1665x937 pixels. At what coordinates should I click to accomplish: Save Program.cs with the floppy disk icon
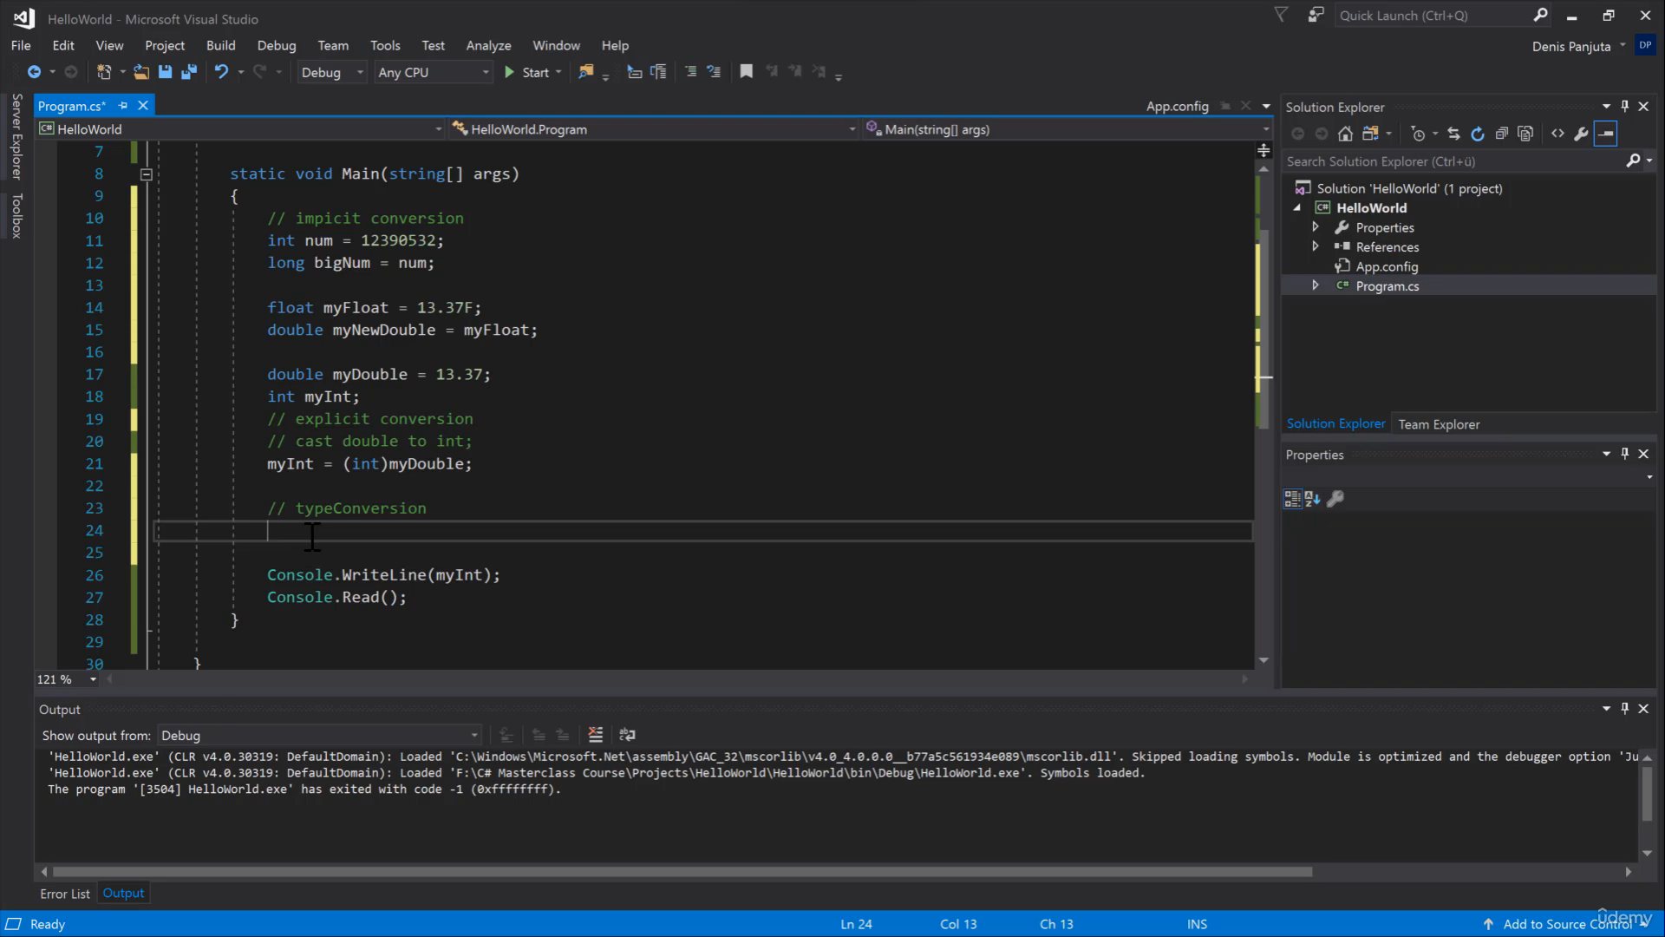tap(165, 72)
